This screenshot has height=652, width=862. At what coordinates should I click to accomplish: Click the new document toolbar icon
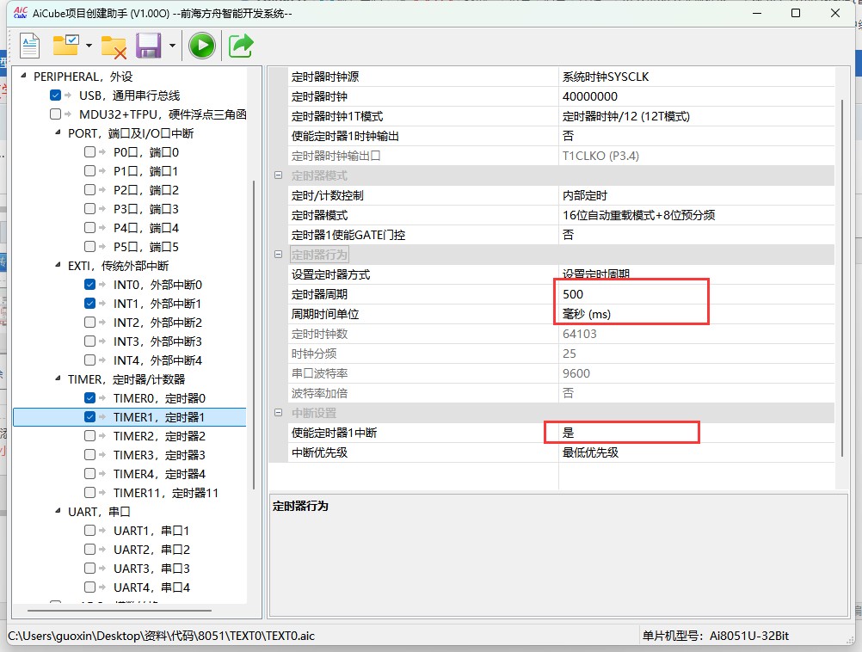[30, 46]
